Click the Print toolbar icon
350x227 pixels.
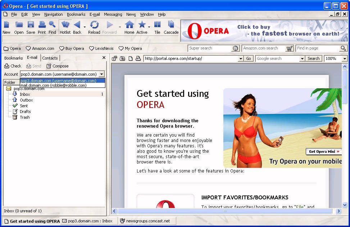42,25
